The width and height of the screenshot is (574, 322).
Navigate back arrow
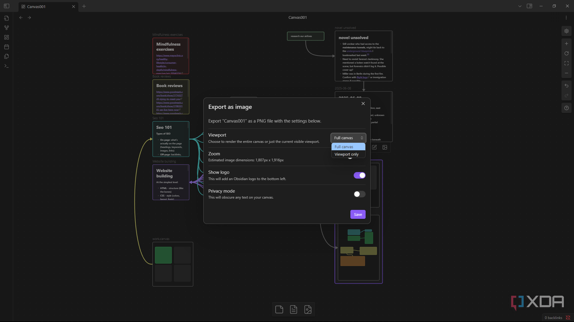pyautogui.click(x=21, y=18)
